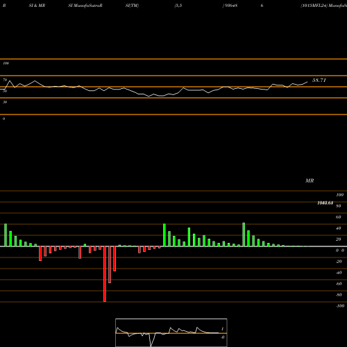Click the -100 axis label on histogram
Viewport: 347px width, 347px height.
(x=340, y=306)
